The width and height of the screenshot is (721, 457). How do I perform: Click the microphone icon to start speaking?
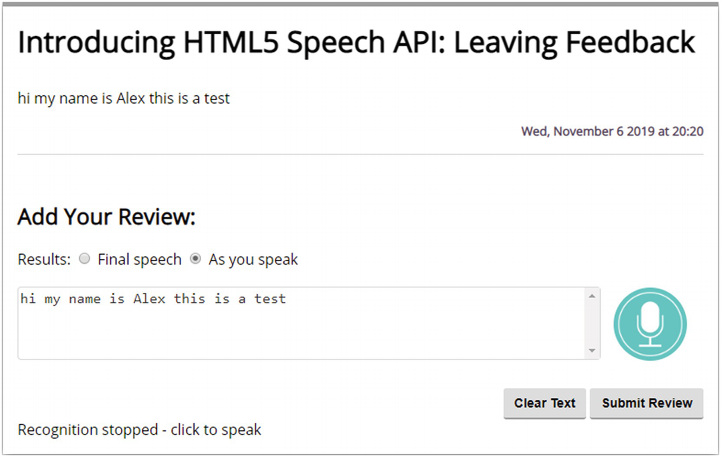pyautogui.click(x=650, y=324)
